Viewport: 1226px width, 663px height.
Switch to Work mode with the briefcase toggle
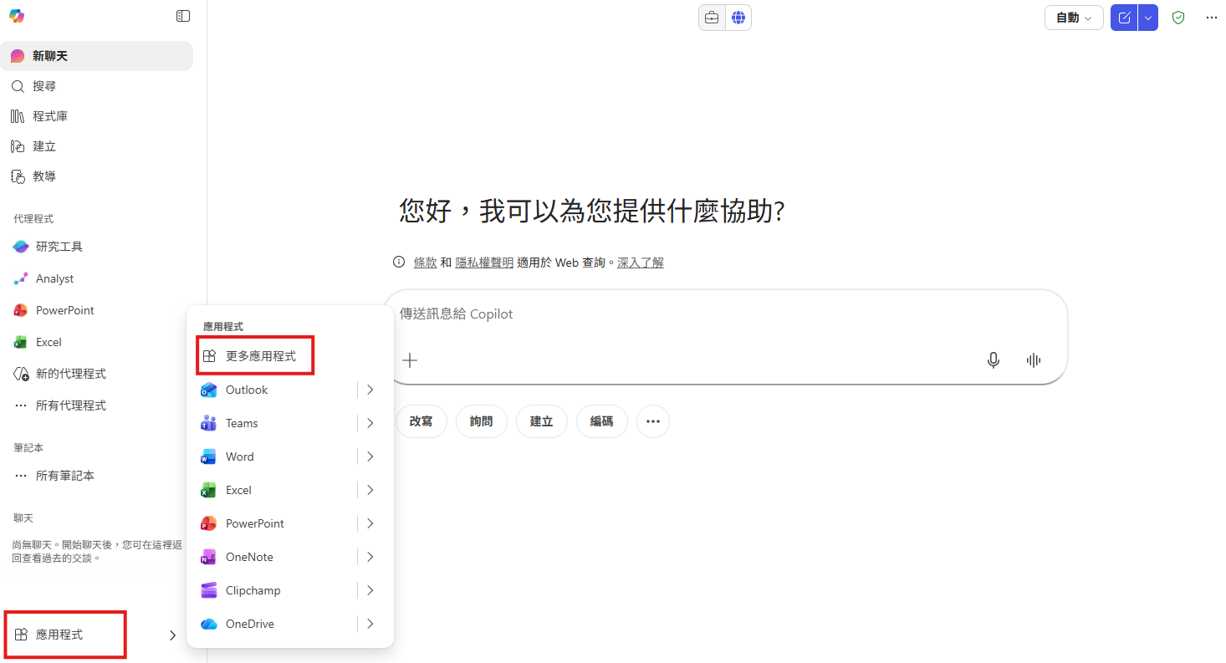pos(712,18)
